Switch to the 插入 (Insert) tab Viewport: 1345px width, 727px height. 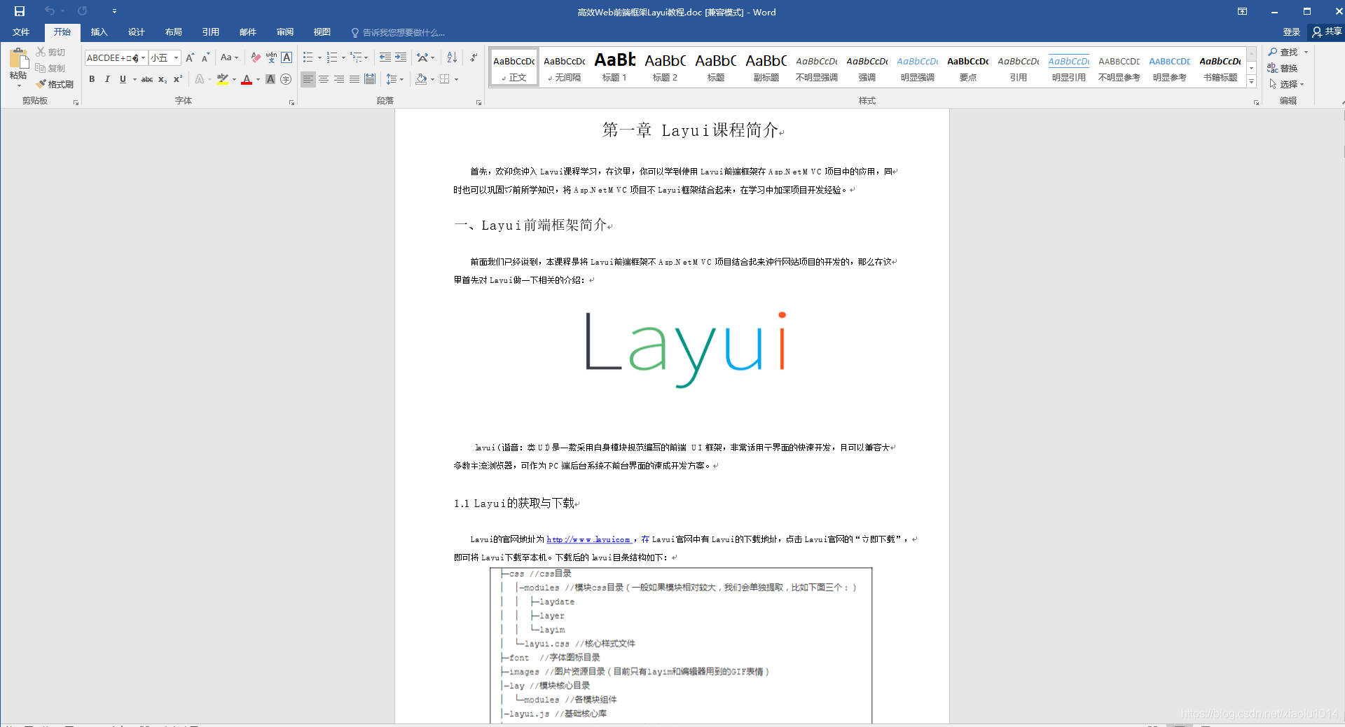point(99,32)
